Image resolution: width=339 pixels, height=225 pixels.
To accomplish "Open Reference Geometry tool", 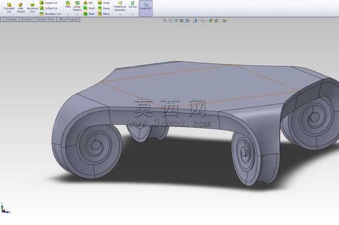I will pyautogui.click(x=120, y=6).
